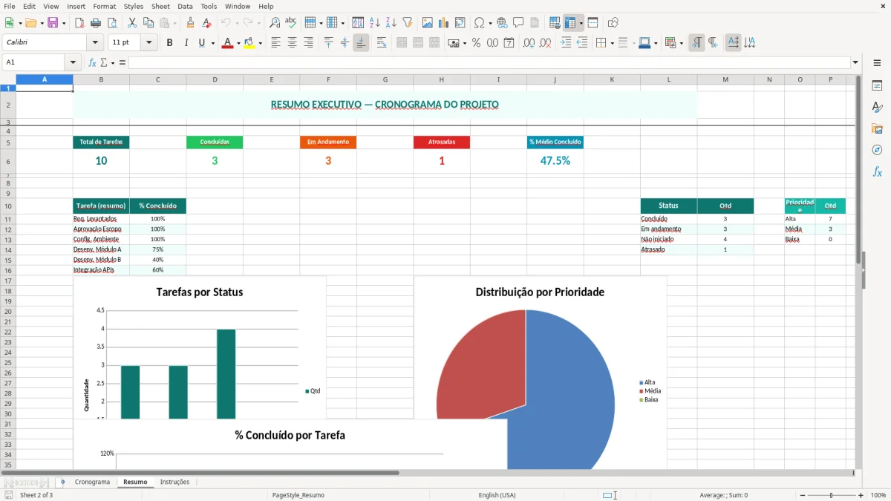This screenshot has width=891, height=501.
Task: Open the font color palette arrow
Action: coord(238,43)
